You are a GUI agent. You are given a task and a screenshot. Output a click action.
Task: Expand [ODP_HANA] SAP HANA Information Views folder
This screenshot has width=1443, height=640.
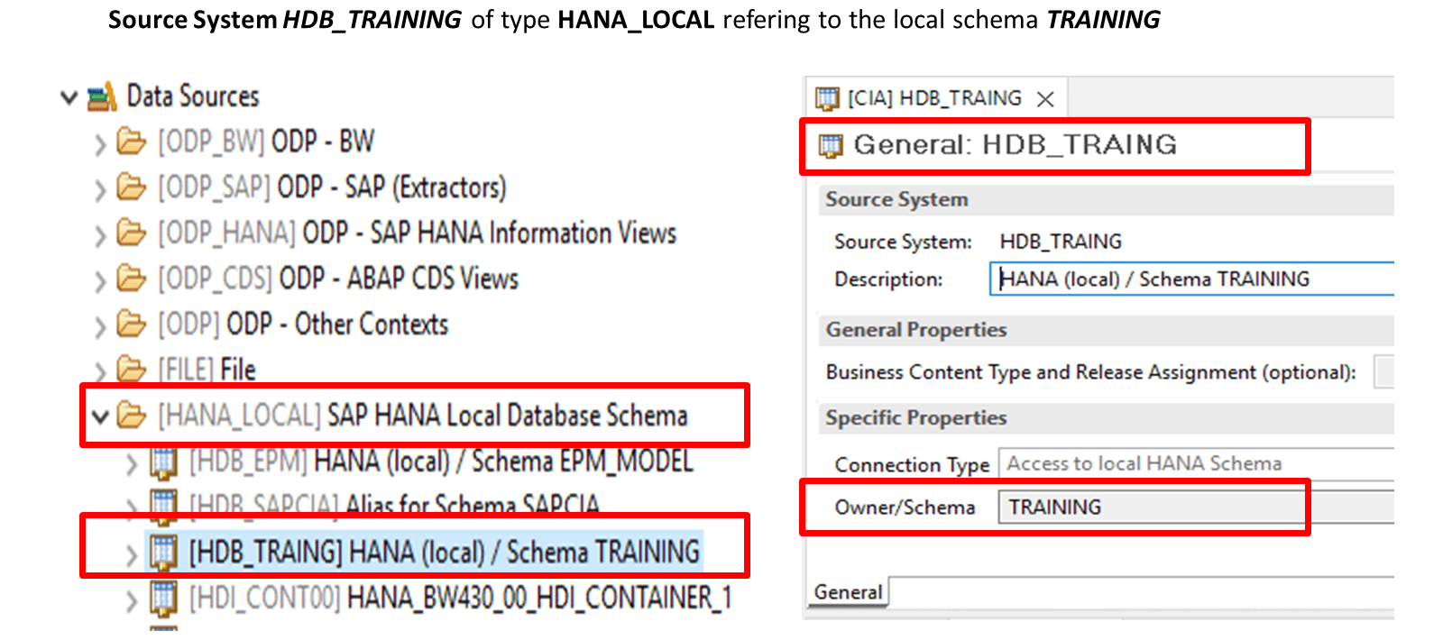click(x=100, y=235)
